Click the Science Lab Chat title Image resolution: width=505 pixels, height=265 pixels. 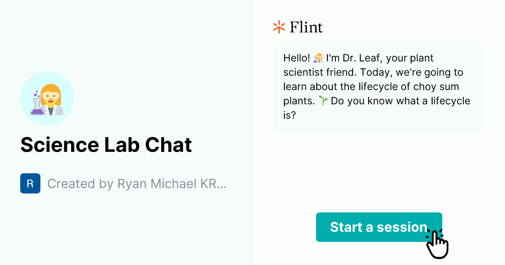pyautogui.click(x=106, y=145)
